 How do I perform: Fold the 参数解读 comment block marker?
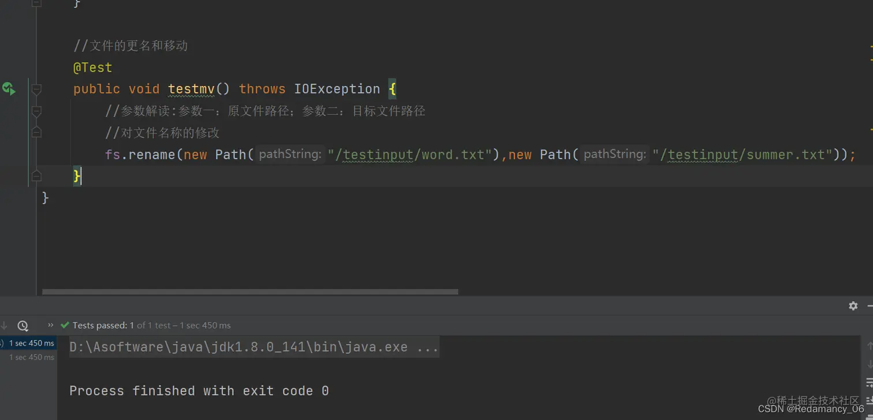[36, 111]
